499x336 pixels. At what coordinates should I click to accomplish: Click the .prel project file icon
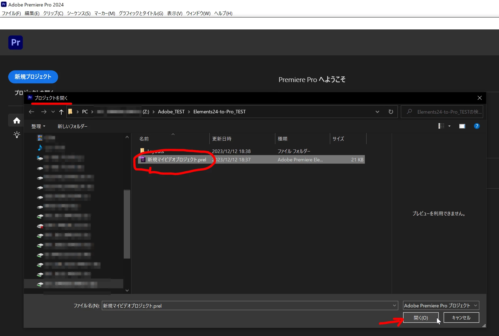[x=142, y=159]
